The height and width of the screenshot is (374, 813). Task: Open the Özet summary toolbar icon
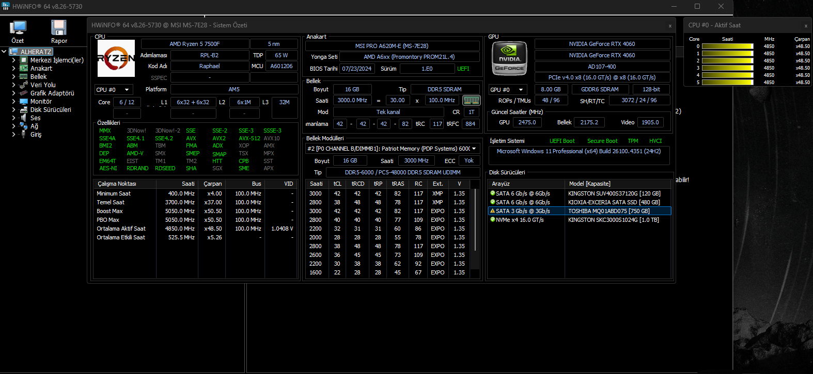(x=18, y=28)
